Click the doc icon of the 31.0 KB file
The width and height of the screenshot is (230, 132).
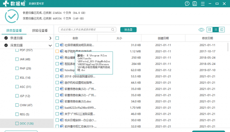coord(62,45)
